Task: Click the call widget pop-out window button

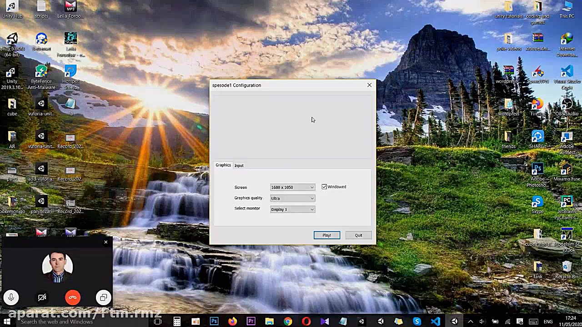Action: click(103, 297)
